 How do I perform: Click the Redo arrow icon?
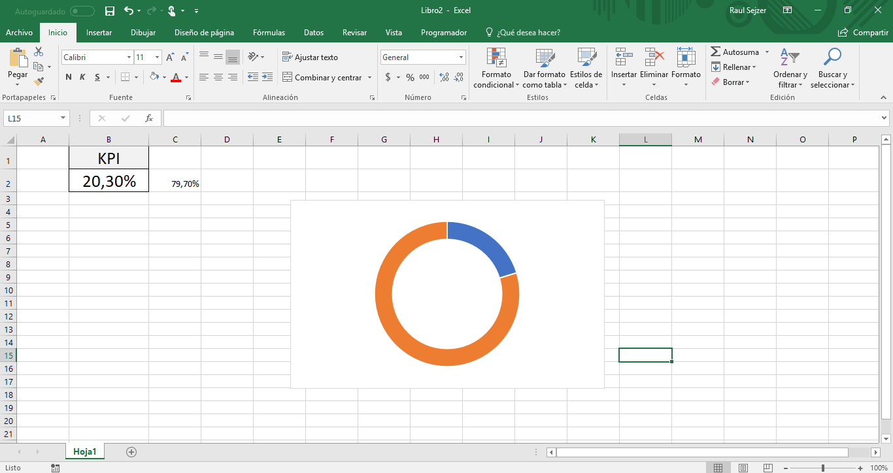[x=151, y=10]
